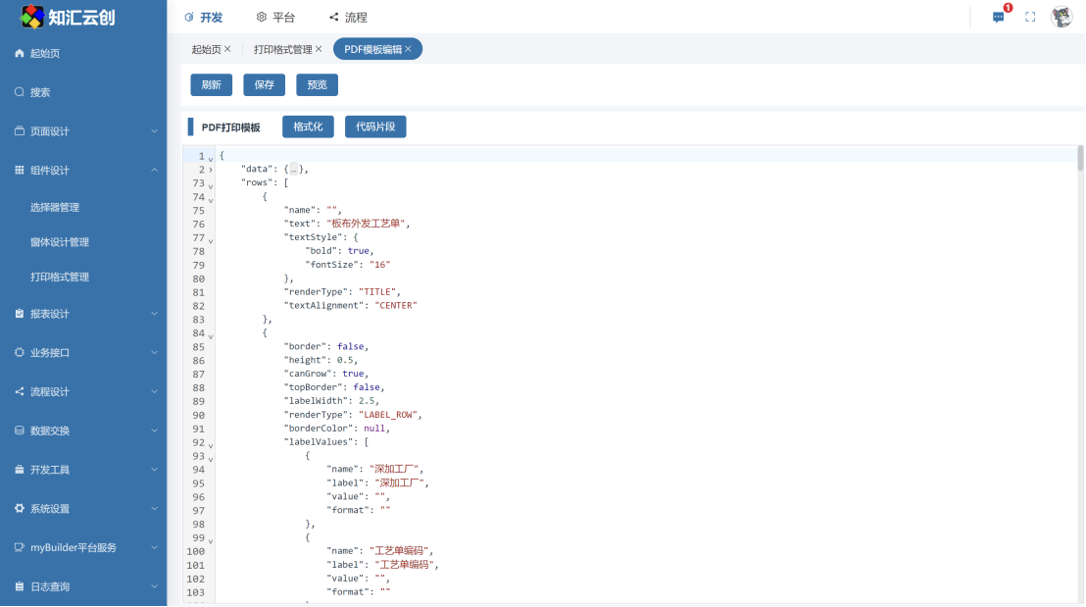Click the 流程设计 share icon
The image size is (1086, 607).
point(20,391)
